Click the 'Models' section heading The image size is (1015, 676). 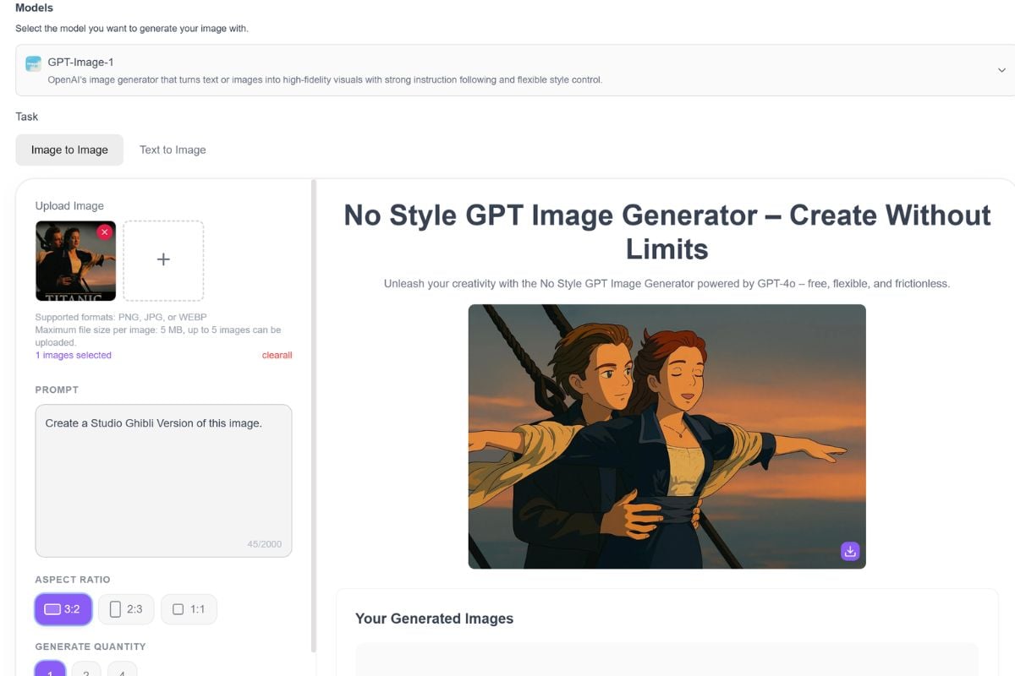(x=34, y=8)
